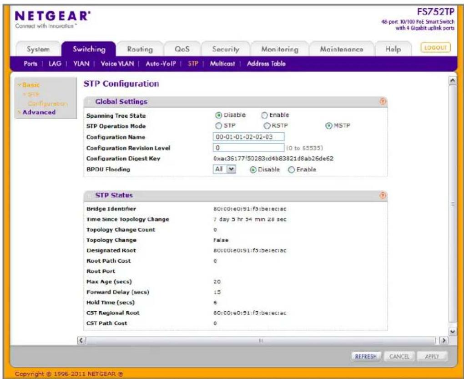Image resolution: width=464 pixels, height=379 pixels.
Task: Open the Auto-VoIP submenu
Action: (161, 64)
